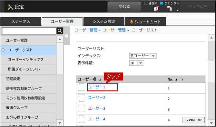
Task: Sort No. column ascending arrow
Action: coord(176,80)
